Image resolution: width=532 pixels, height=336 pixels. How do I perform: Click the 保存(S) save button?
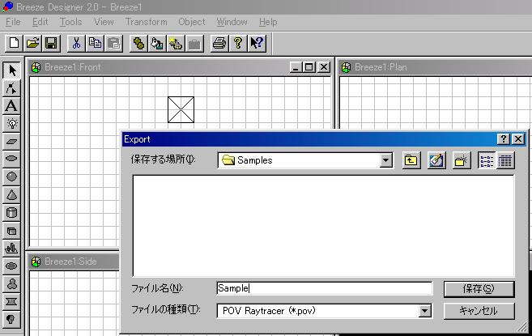tap(479, 289)
